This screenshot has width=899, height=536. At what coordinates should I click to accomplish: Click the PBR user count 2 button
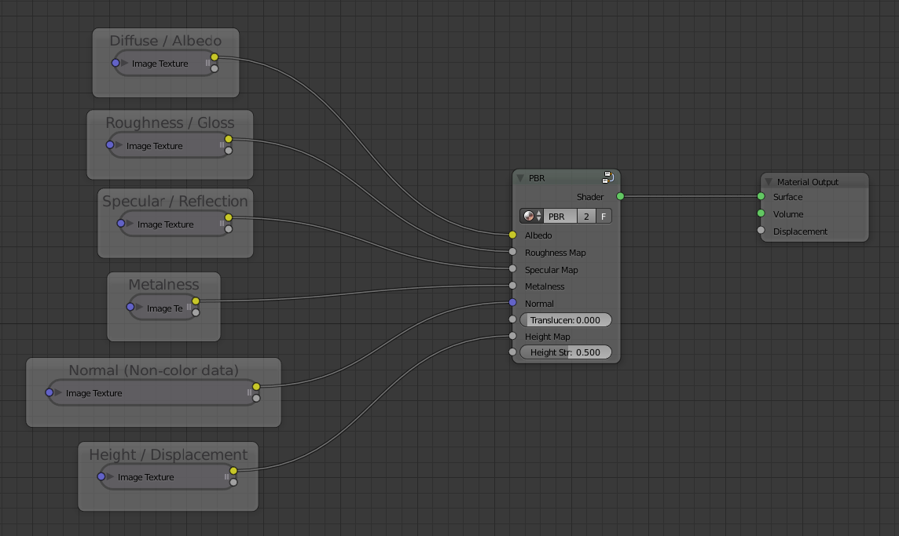point(586,217)
